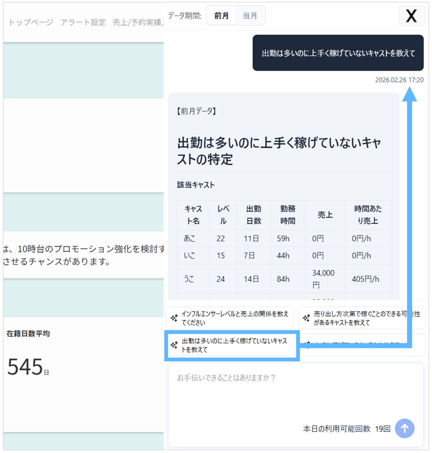Click the 時間あたり売上 column header
This screenshot has width=432, height=453.
tap(368, 215)
